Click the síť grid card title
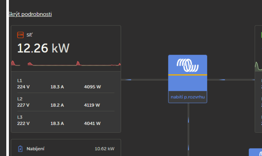Viewport: 262px width, 156px height. (29, 35)
